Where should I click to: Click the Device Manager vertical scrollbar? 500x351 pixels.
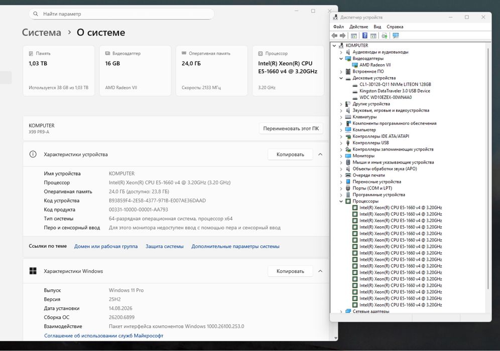(x=488, y=168)
